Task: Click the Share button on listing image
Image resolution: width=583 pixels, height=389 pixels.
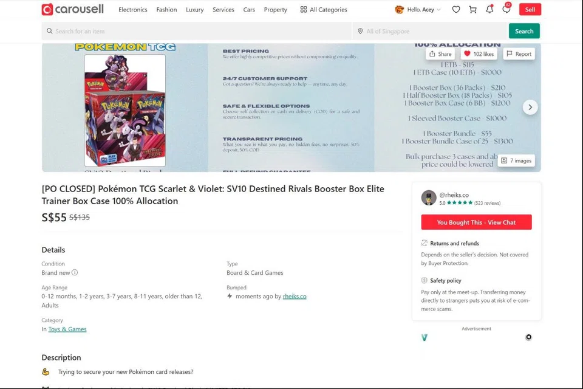Action: [x=440, y=54]
